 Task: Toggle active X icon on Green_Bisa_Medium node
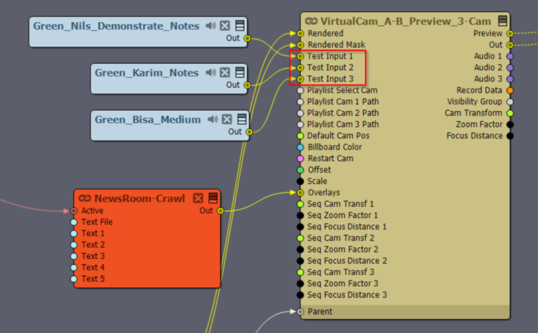click(227, 120)
